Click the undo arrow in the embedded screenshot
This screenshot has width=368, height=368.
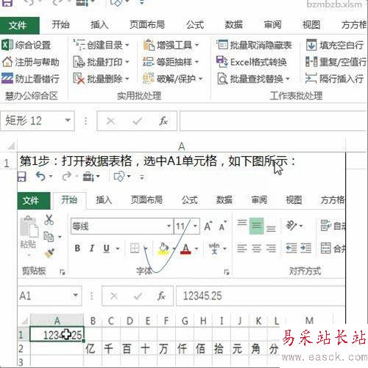[40, 176]
